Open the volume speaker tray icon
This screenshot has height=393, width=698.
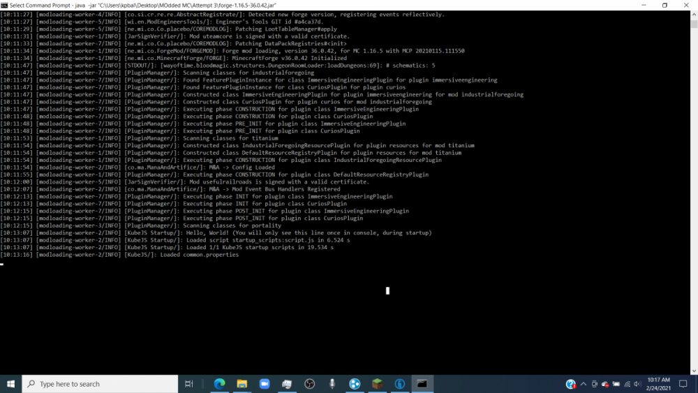[x=637, y=384]
